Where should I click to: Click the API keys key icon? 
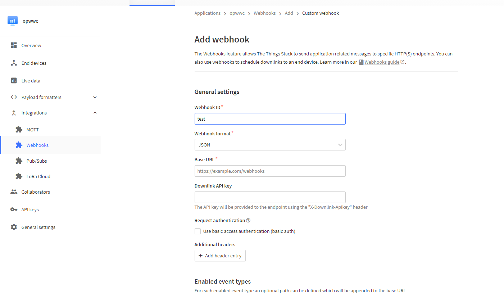click(x=14, y=209)
